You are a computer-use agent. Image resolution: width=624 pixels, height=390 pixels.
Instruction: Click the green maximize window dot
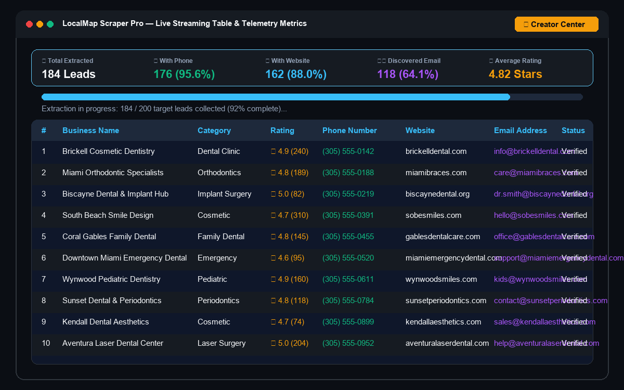click(x=50, y=24)
